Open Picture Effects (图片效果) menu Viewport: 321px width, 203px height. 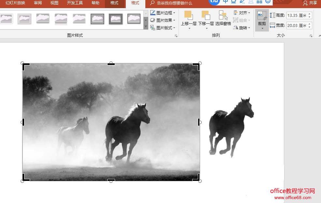pos(163,20)
